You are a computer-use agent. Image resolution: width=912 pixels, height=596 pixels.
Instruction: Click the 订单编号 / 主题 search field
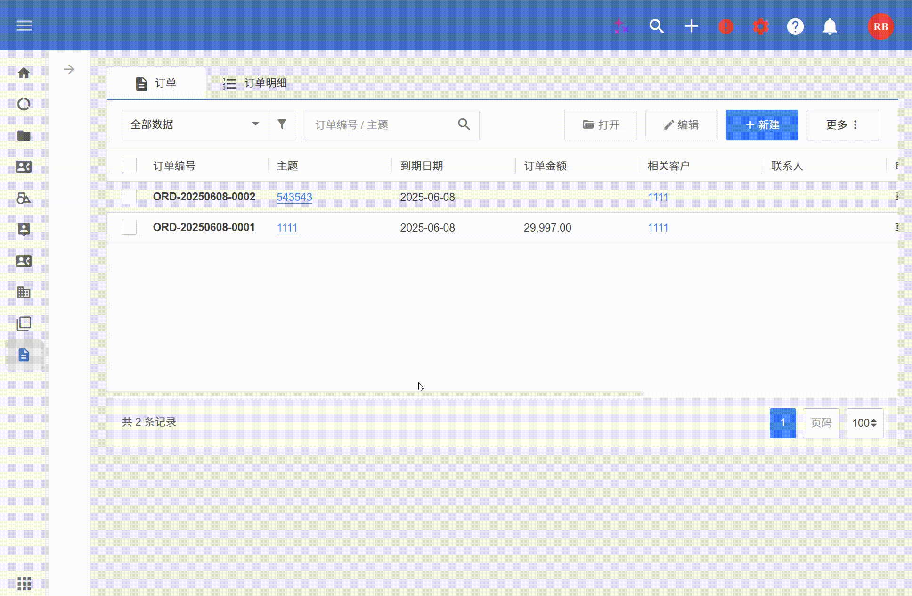pyautogui.click(x=382, y=125)
